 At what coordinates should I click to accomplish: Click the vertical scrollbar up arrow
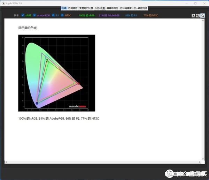[x=203, y=21]
